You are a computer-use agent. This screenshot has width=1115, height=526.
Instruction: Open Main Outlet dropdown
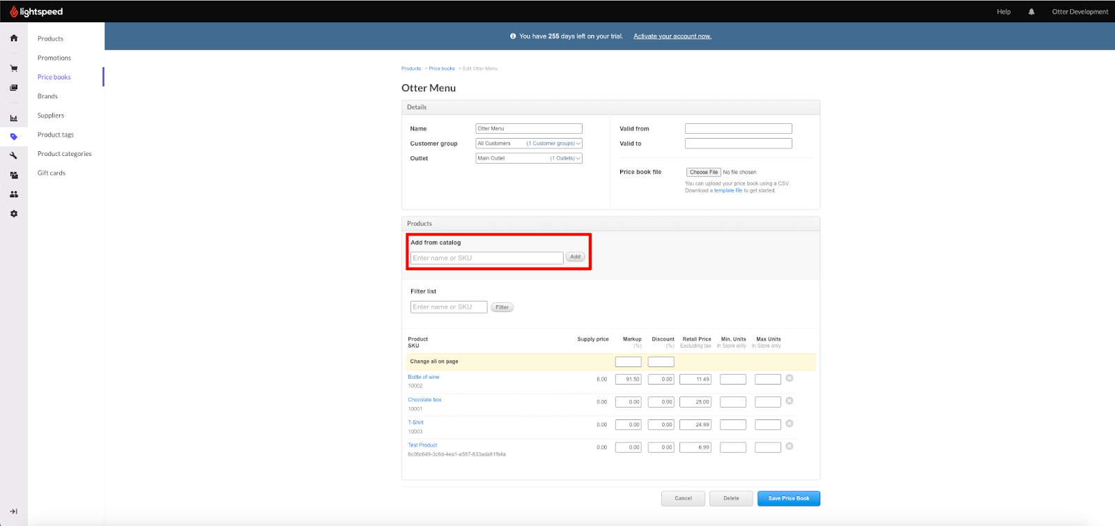[x=529, y=158]
